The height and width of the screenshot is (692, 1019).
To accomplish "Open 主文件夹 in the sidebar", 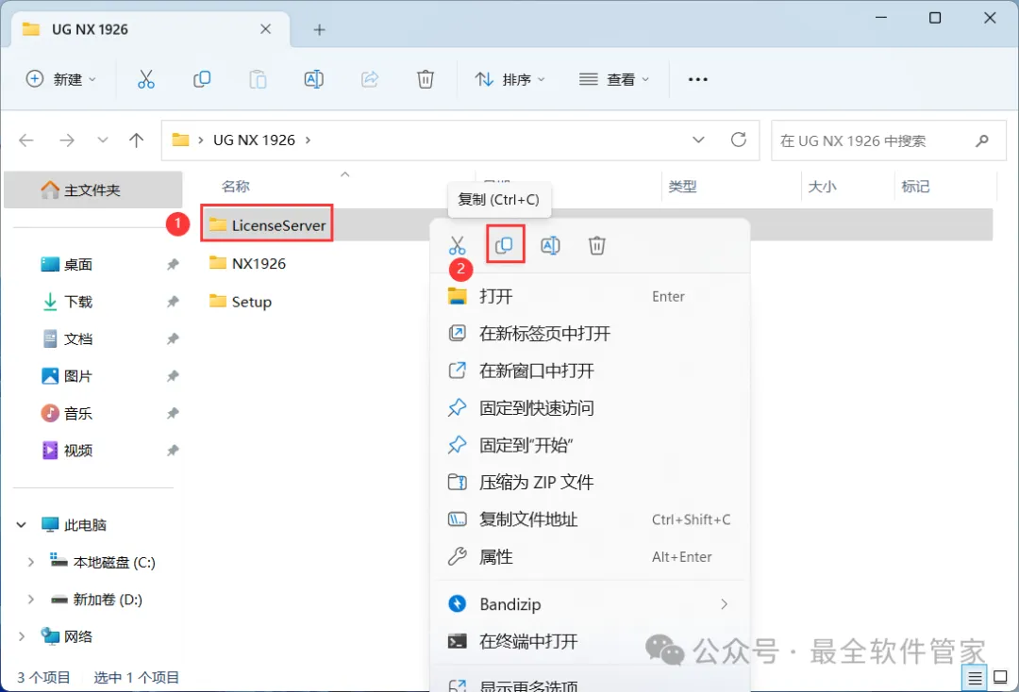I will [92, 190].
